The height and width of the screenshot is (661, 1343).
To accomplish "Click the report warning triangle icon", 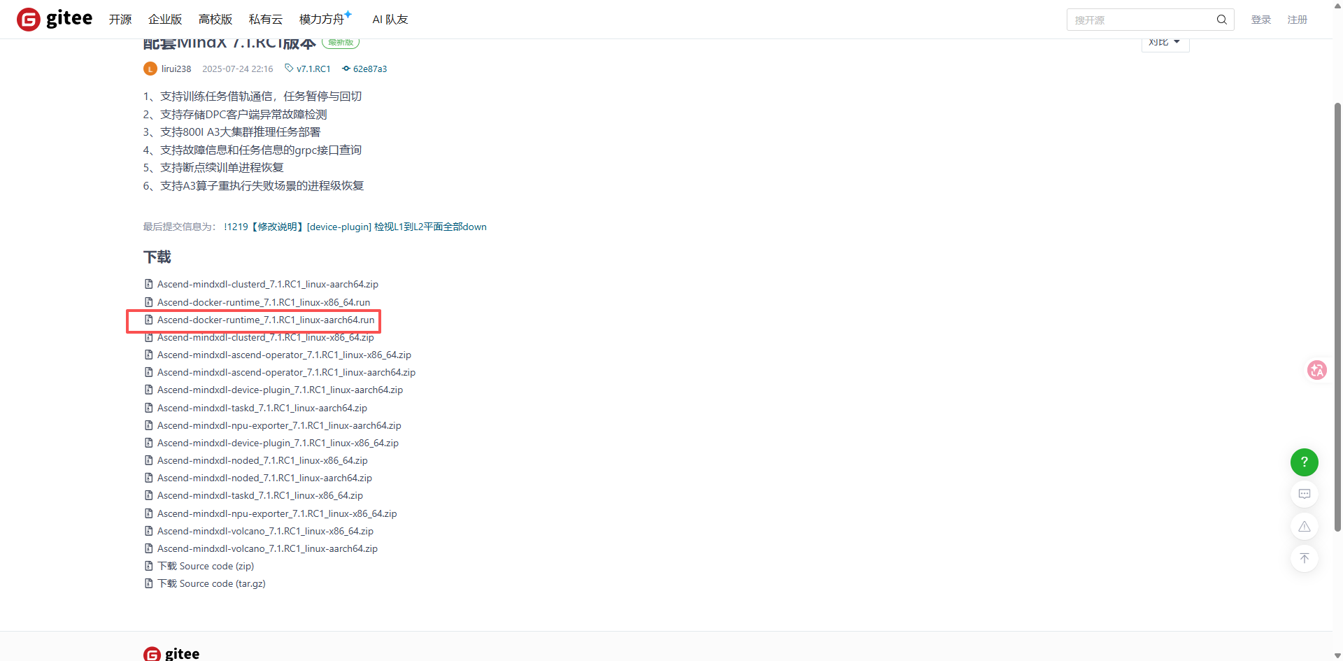I will (1304, 526).
